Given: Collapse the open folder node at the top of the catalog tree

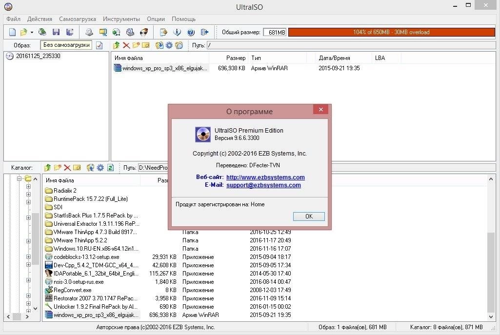Looking at the screenshot, I should [x=19, y=178].
